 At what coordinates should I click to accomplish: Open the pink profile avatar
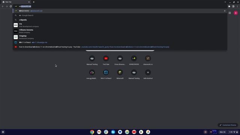pos(236,13)
